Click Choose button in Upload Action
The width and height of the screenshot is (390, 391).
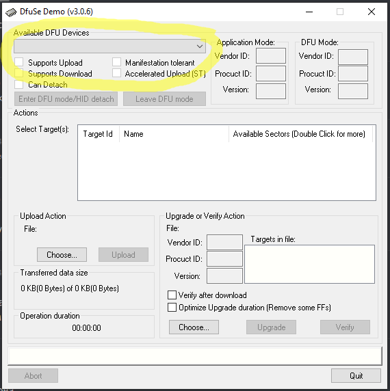tap(62, 254)
